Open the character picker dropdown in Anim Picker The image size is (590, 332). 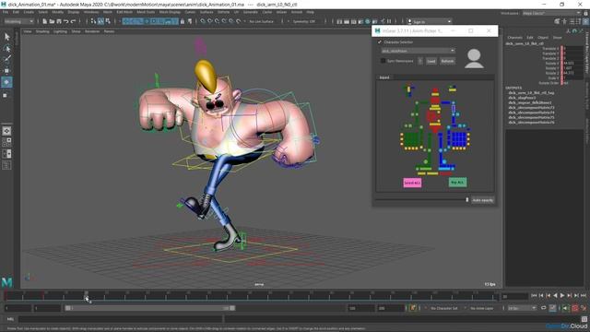click(x=418, y=51)
